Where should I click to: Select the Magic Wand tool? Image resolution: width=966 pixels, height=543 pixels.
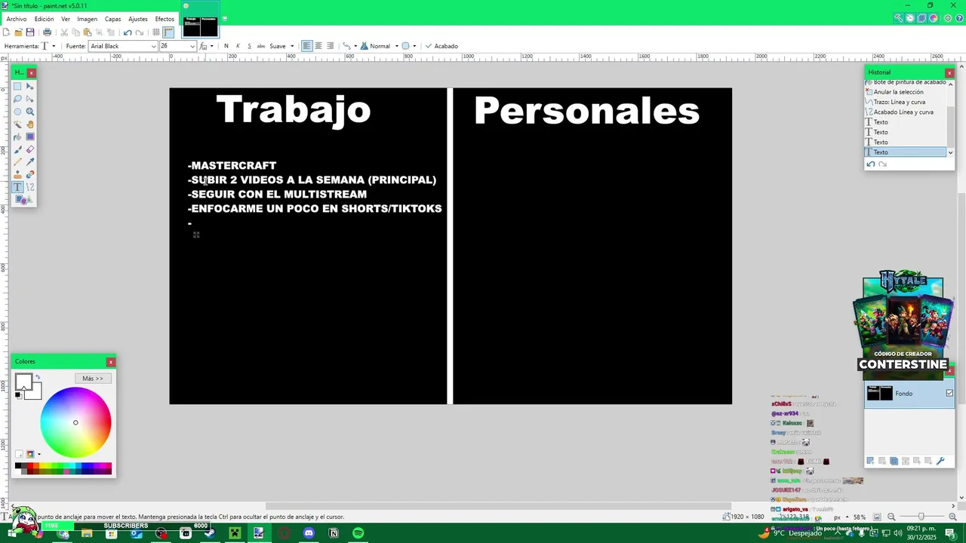pyautogui.click(x=17, y=124)
